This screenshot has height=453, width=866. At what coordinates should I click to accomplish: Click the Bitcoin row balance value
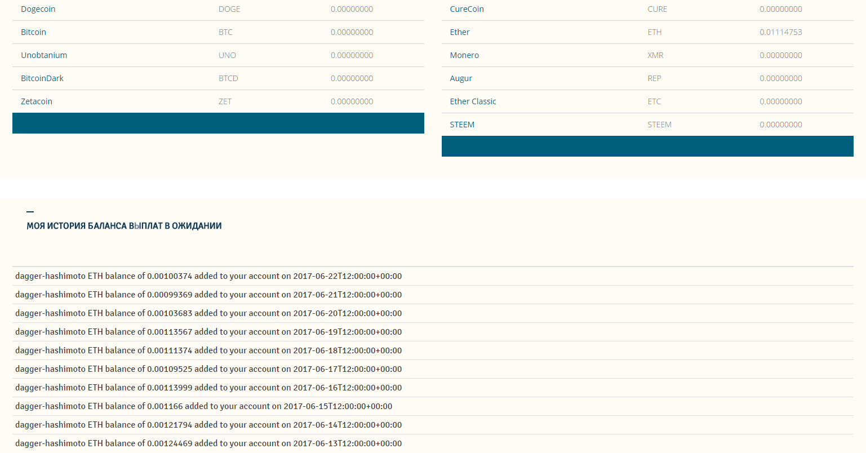click(352, 32)
